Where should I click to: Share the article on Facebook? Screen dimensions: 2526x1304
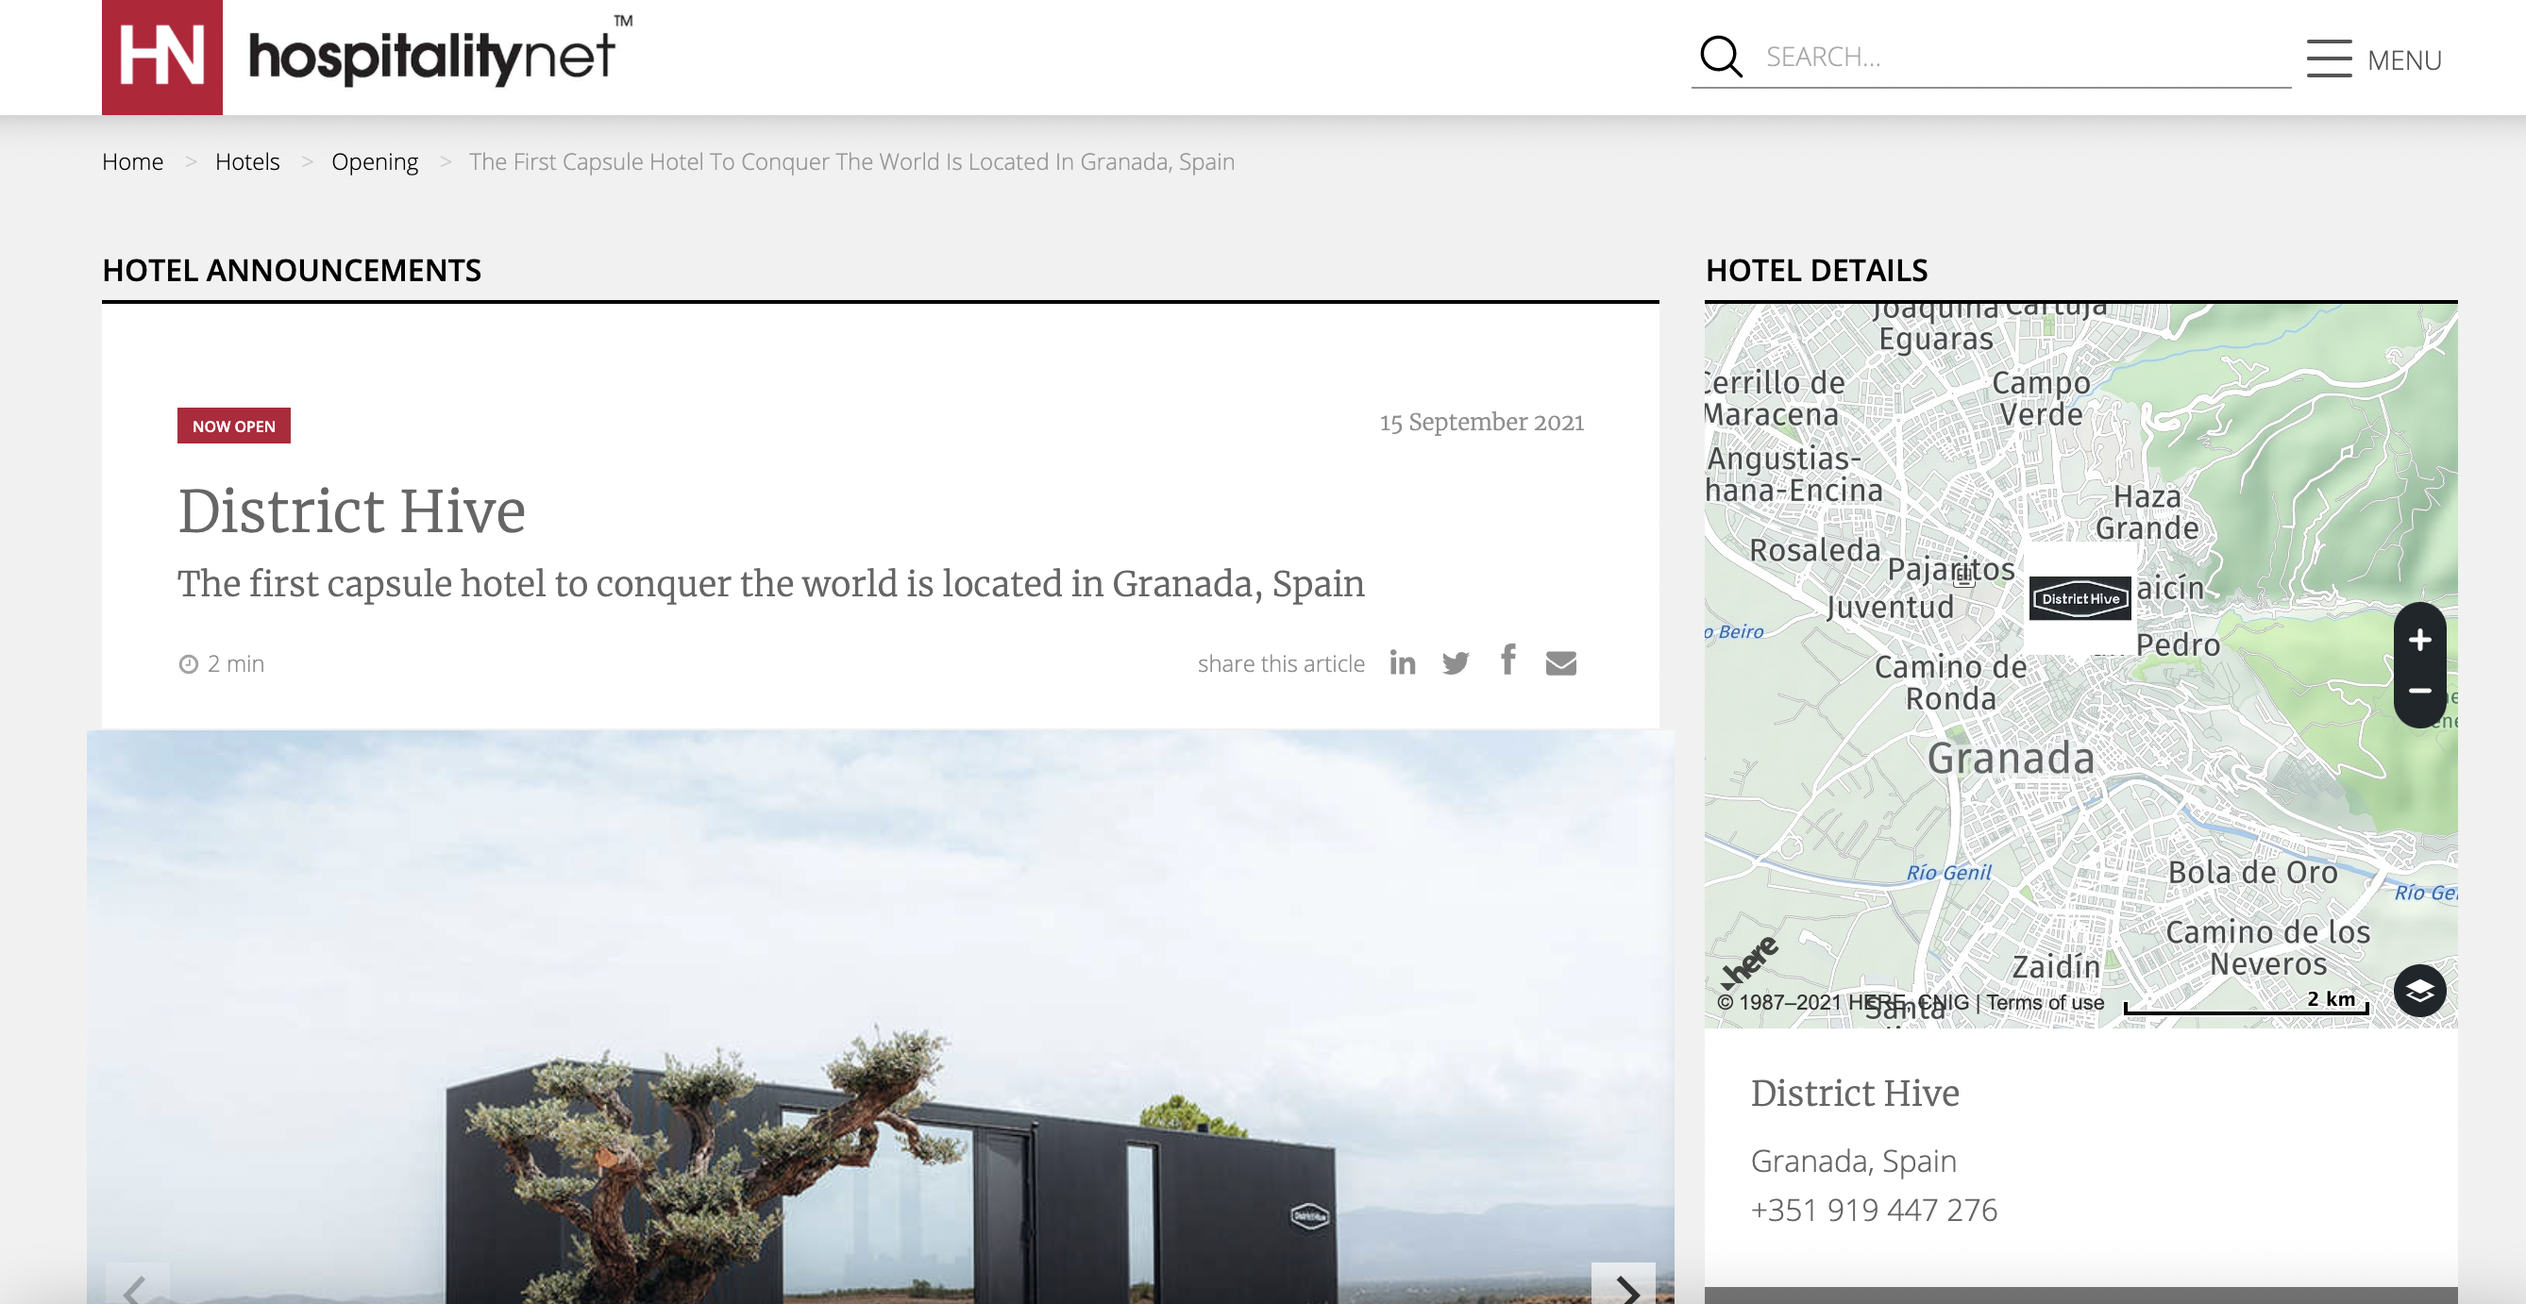[1507, 660]
